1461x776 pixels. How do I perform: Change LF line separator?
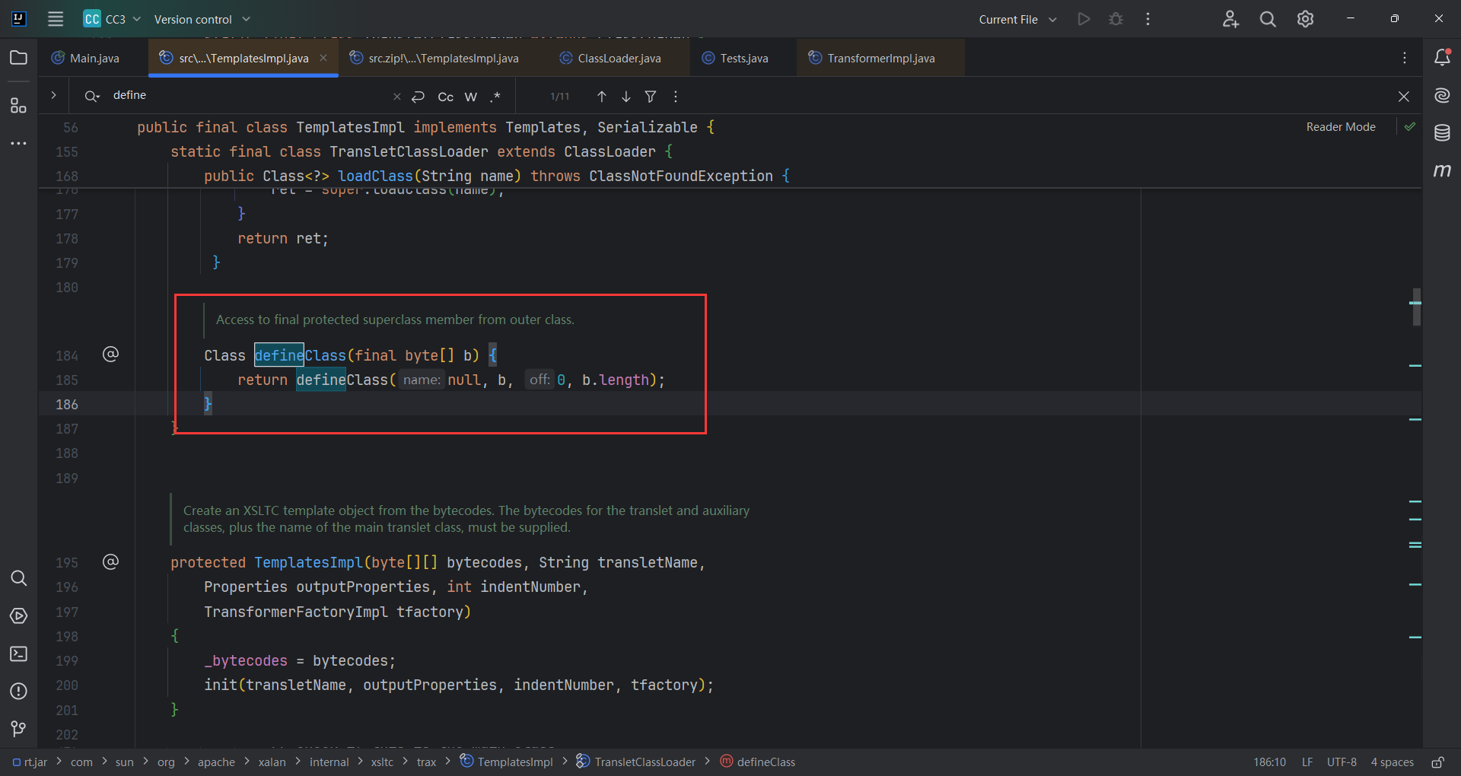(1307, 762)
